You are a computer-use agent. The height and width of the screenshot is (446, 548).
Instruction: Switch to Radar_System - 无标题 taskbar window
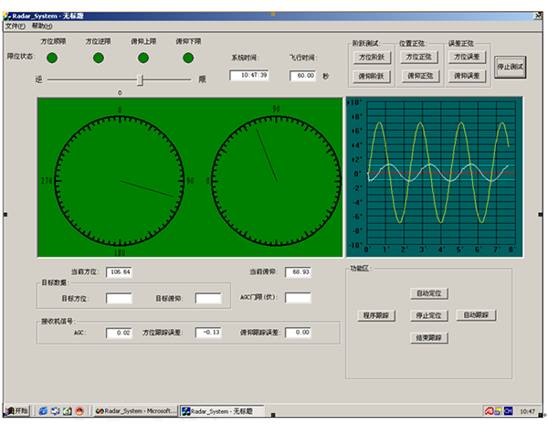[x=222, y=411]
